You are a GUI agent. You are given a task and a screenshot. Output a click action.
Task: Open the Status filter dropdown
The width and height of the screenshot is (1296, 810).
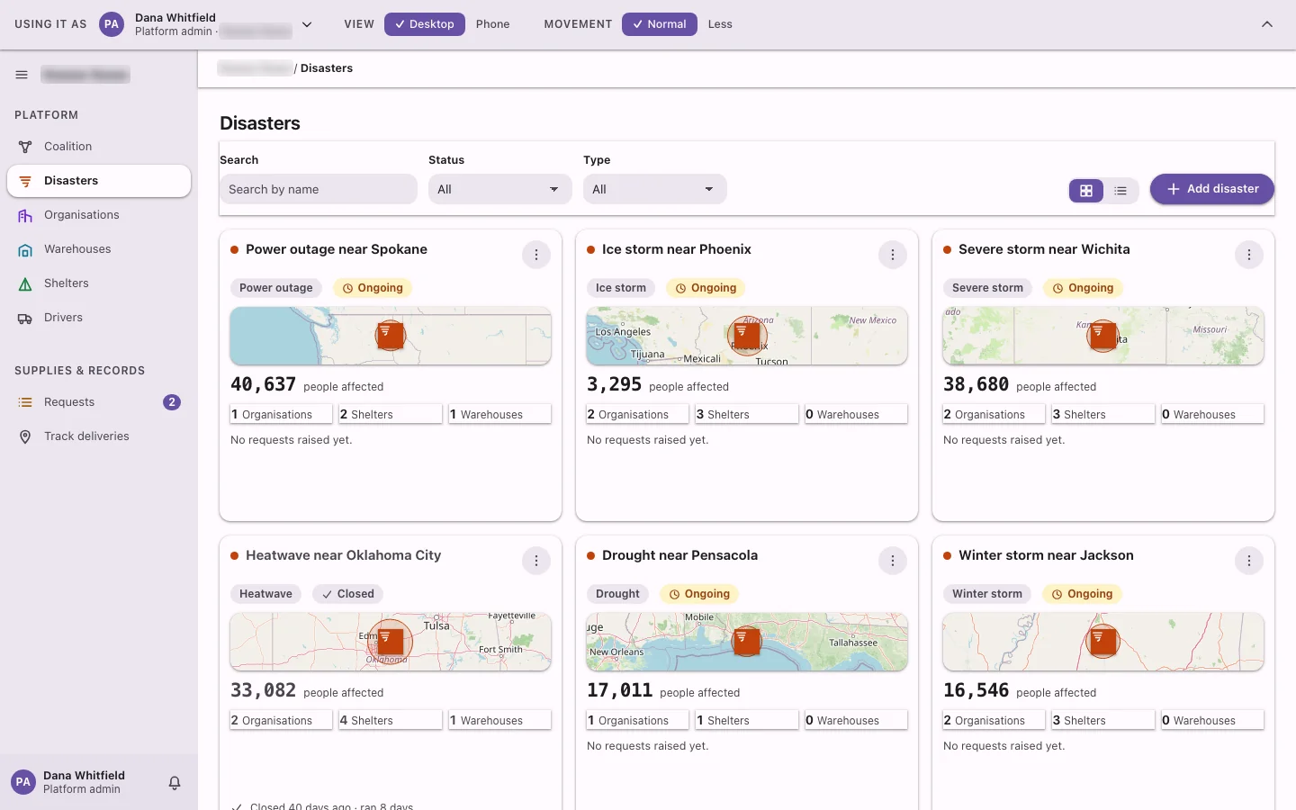[500, 189]
